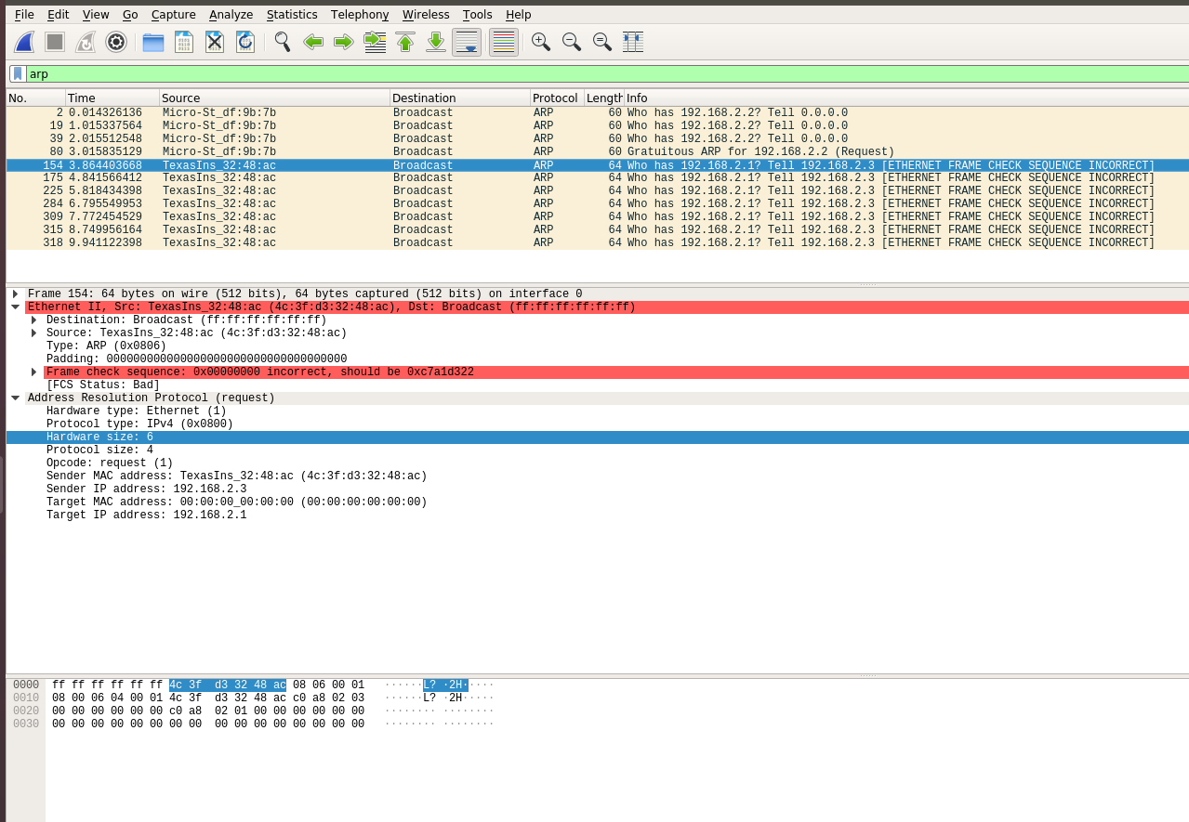Jump to the last packet

(436, 42)
